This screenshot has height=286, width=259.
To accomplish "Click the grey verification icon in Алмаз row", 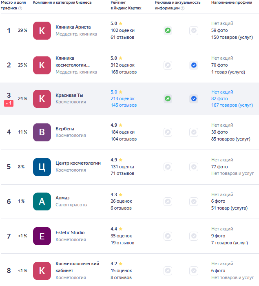I will coord(194,201).
